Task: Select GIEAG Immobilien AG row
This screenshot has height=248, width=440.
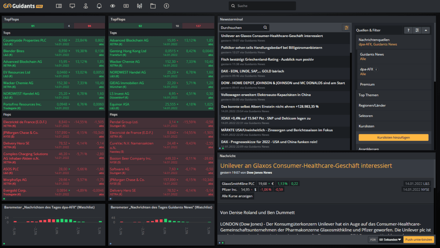Action: [x=161, y=84]
